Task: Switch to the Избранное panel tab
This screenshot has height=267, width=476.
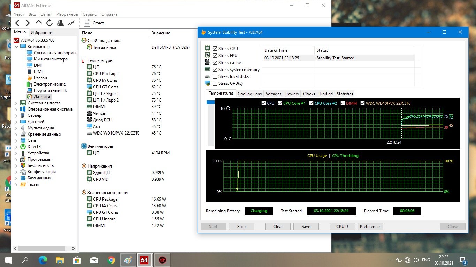Action: tap(41, 33)
